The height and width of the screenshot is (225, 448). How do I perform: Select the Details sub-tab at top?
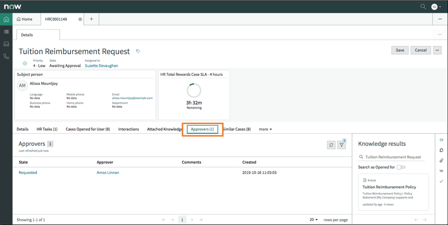[38, 35]
